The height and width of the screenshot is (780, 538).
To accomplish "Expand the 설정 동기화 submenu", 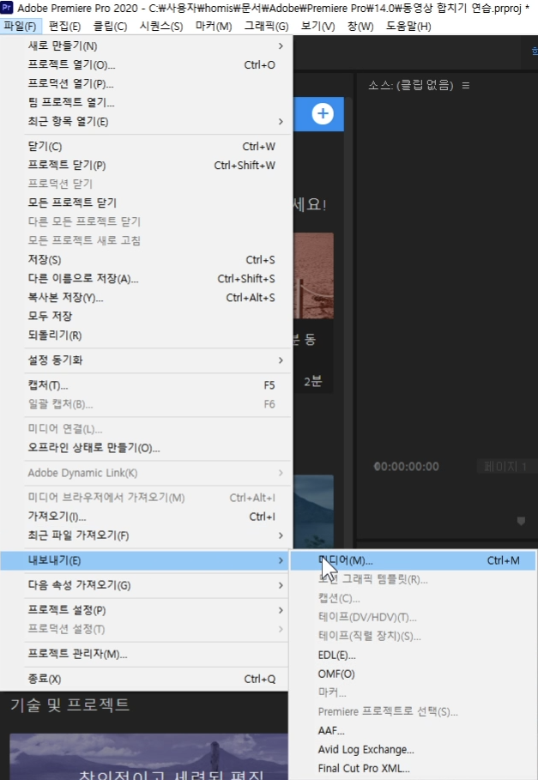I will (x=144, y=360).
